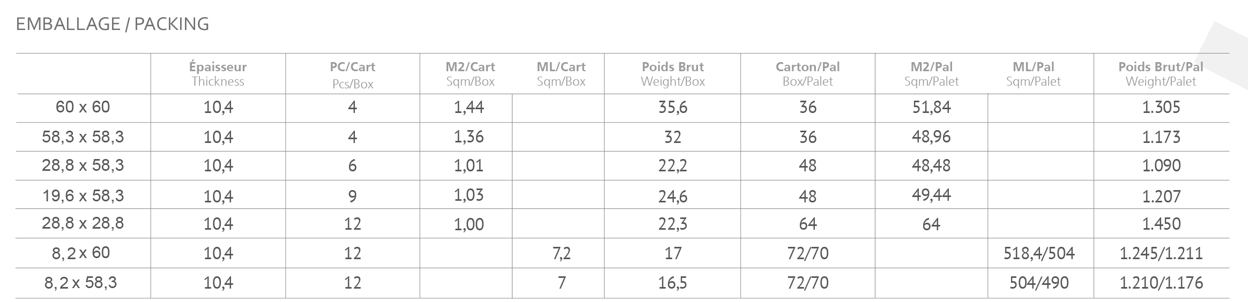Screen dimensions: 1248x302
Task: Select the Poids Brut Weight/Box header
Action: coord(673,74)
